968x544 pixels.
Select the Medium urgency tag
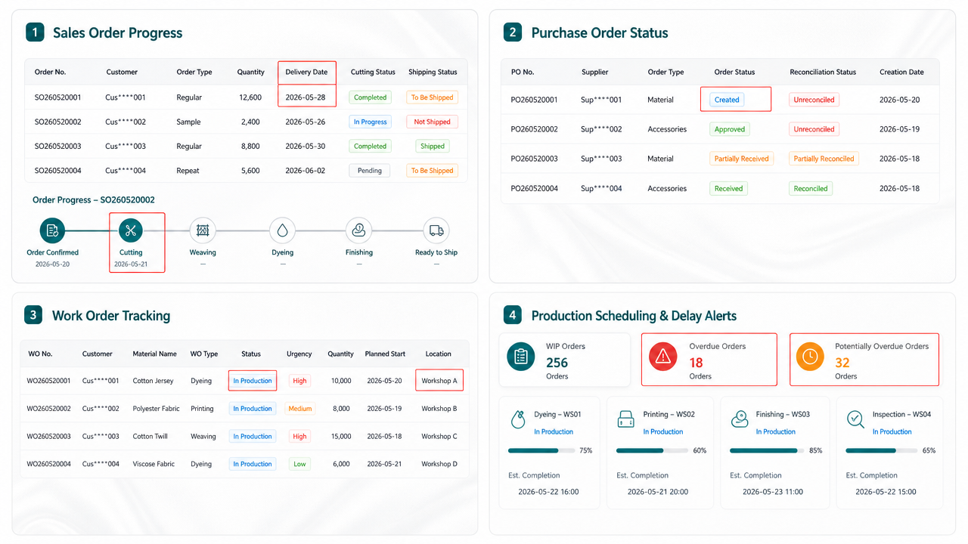pos(300,409)
